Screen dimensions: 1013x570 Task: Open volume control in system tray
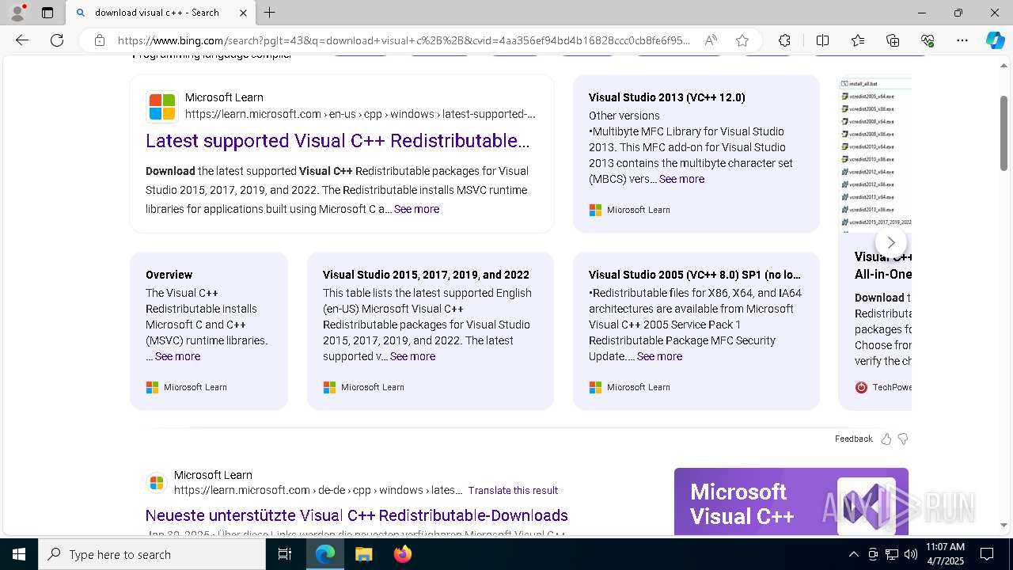pyautogui.click(x=911, y=554)
